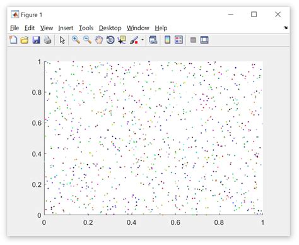Insert a colorbar using the toolbar icon
The width and height of the screenshot is (299, 245).
(x=167, y=40)
